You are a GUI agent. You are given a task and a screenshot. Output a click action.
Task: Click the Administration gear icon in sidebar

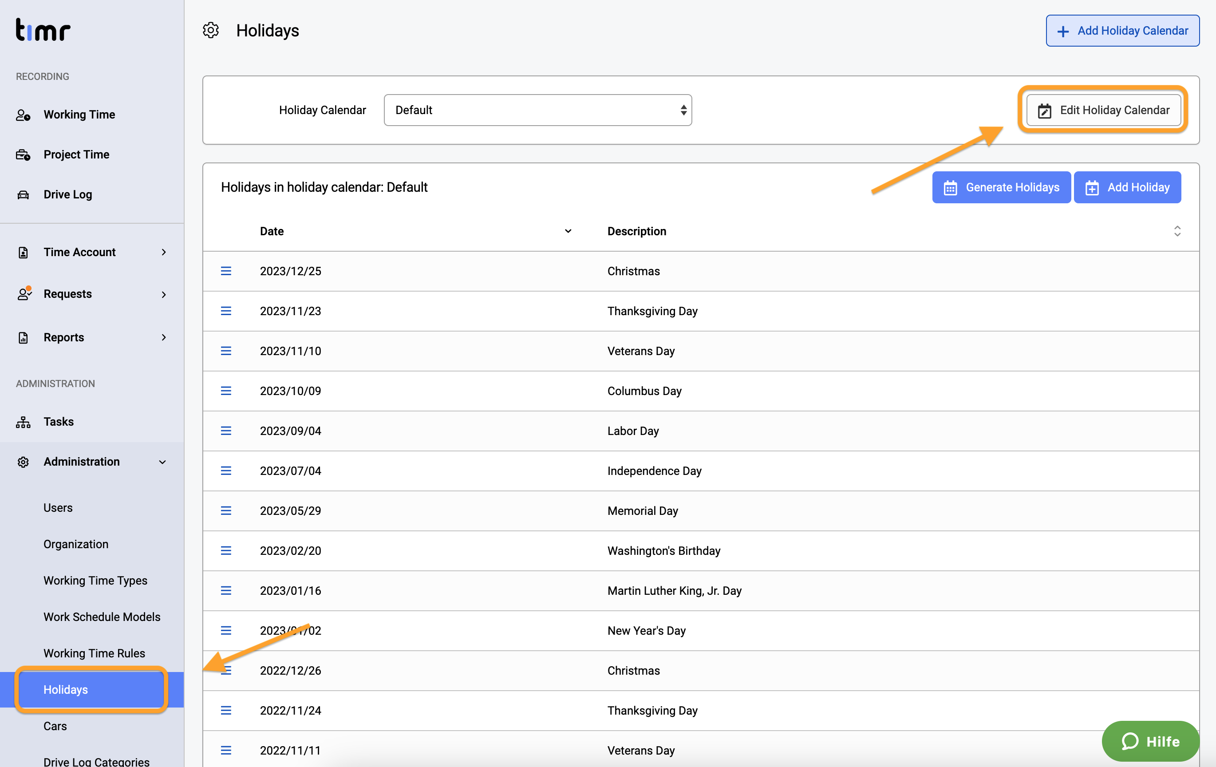[23, 462]
